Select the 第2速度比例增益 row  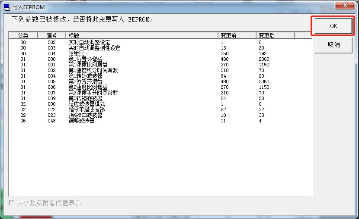tap(160, 87)
